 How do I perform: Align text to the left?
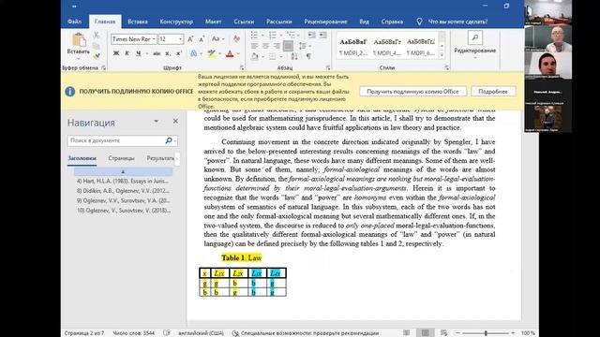tap(254, 46)
